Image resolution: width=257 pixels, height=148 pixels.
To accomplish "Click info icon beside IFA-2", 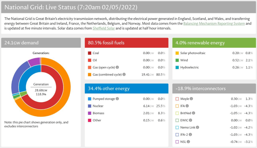I will pos(191,135).
